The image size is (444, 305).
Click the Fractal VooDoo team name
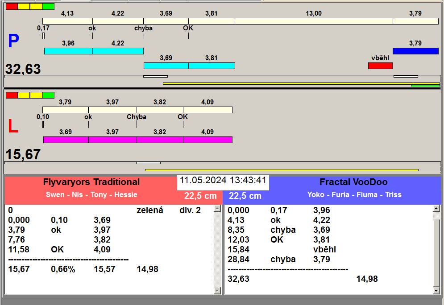353,182
